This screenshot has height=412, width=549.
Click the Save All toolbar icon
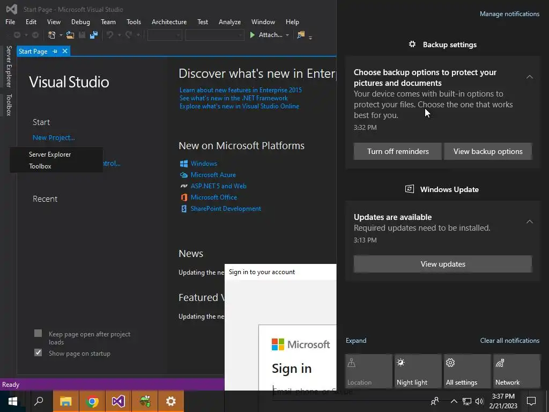[93, 35]
